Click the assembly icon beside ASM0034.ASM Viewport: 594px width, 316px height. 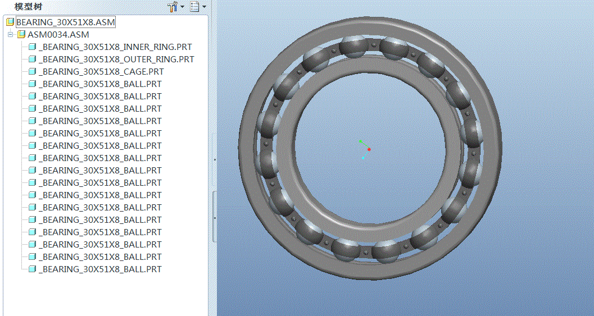pyautogui.click(x=21, y=34)
